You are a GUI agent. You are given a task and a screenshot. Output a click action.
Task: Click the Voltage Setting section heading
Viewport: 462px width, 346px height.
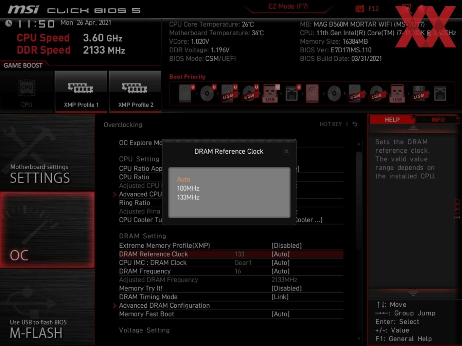pyautogui.click(x=144, y=330)
